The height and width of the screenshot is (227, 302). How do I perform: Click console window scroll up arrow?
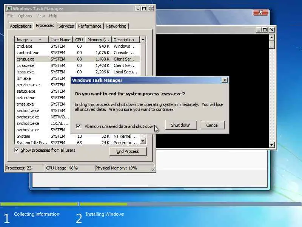271,37
